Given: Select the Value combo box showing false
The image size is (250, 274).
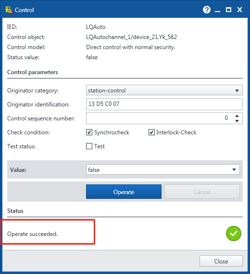Looking at the screenshot, I should [163, 170].
